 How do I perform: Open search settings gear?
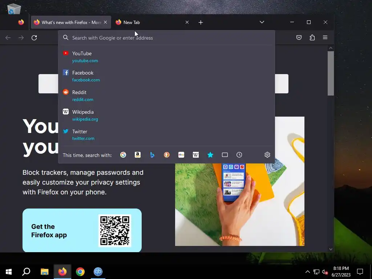(267, 155)
